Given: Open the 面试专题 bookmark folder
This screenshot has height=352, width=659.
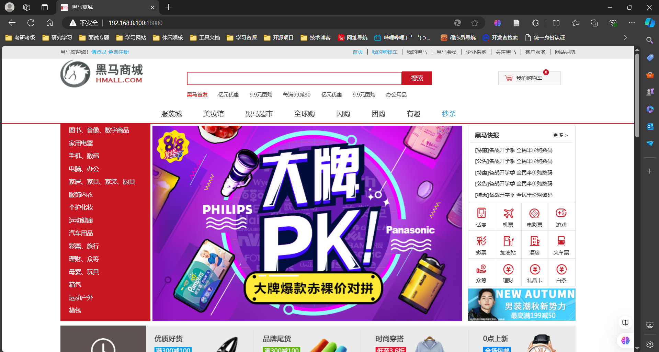Looking at the screenshot, I should click(x=94, y=38).
